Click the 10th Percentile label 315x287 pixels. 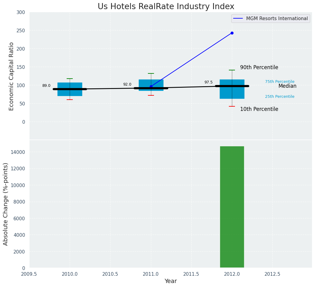point(259,109)
